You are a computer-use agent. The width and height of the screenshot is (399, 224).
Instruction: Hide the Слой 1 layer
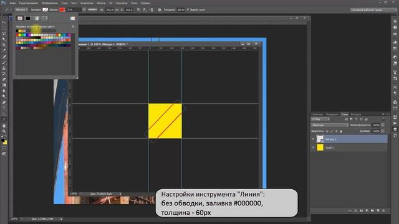313,147
